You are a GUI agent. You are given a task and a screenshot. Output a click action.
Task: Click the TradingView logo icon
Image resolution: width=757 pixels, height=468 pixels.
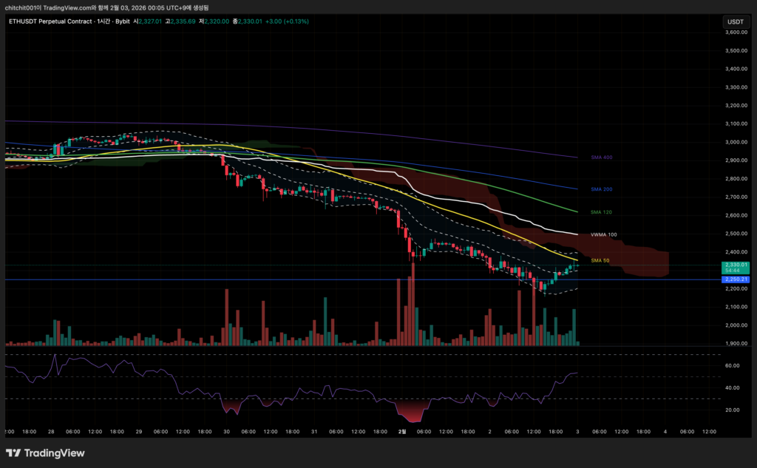(x=13, y=453)
